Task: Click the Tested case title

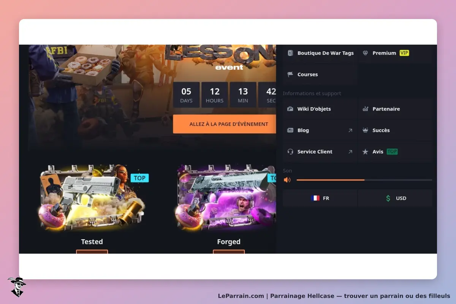Action: click(x=92, y=242)
